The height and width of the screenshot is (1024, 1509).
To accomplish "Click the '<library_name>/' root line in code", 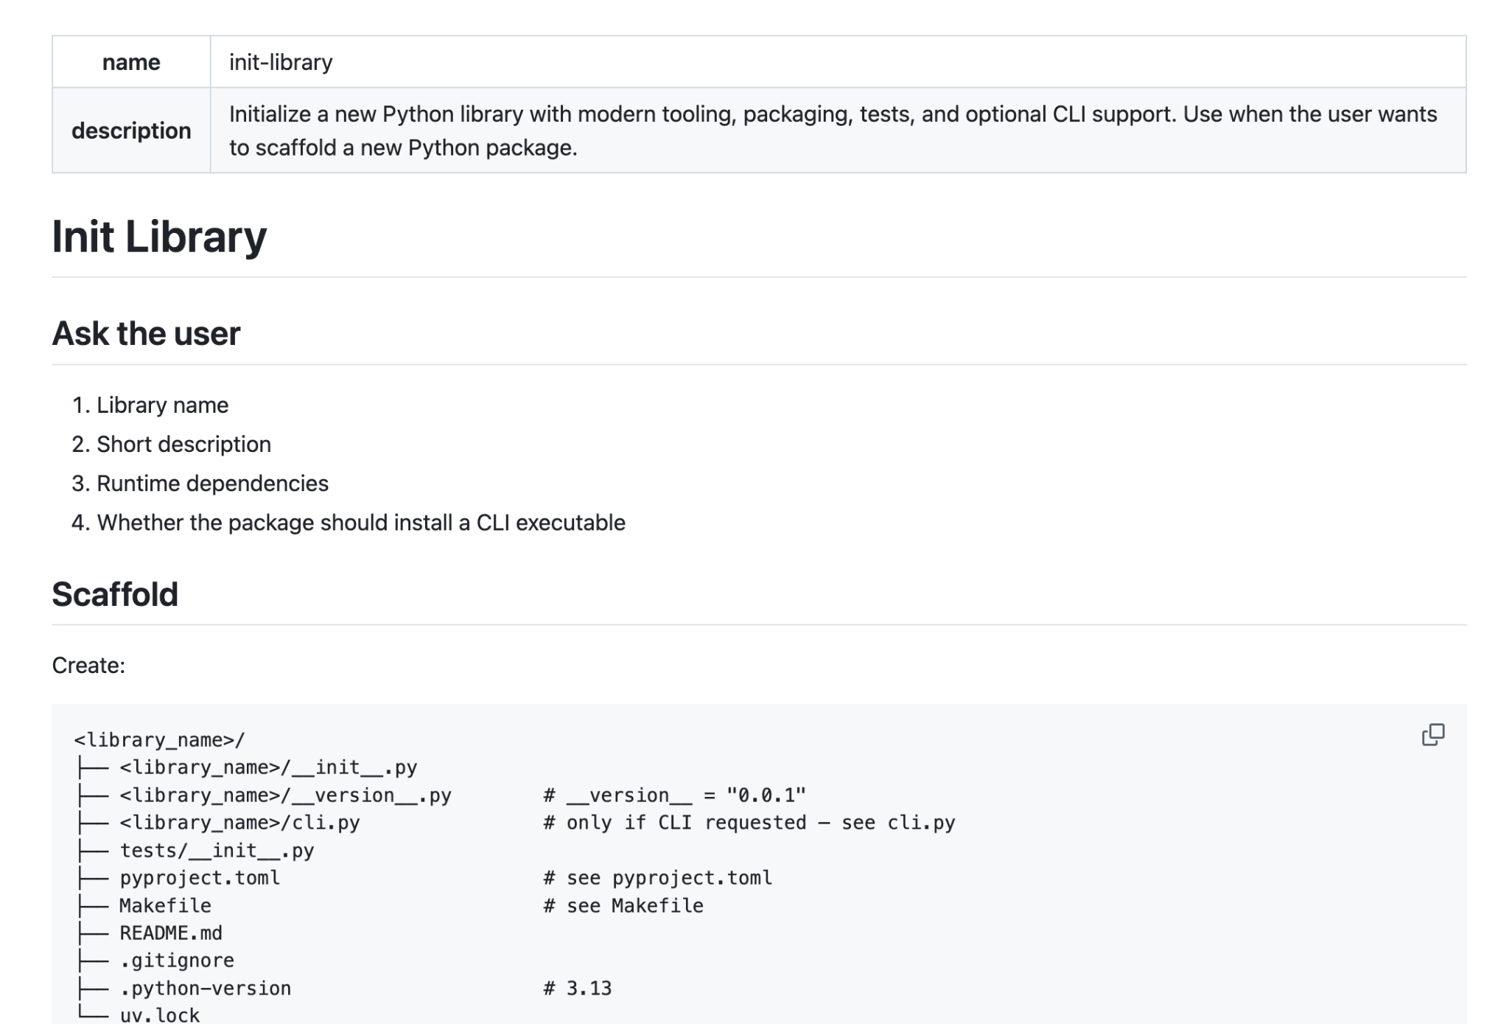I will click(x=159, y=739).
